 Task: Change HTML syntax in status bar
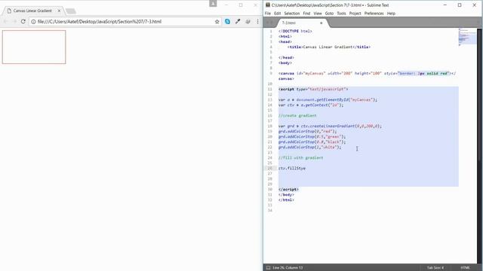465,268
